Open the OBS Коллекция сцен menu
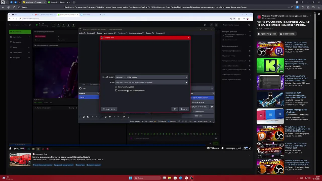Image resolution: width=322 pixels, height=181 pixels. [137, 33]
